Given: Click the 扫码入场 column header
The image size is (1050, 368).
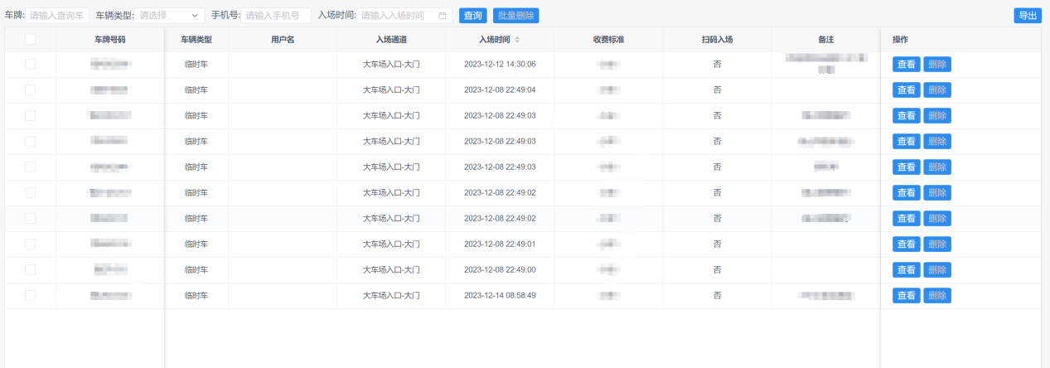Looking at the screenshot, I should coord(717,40).
